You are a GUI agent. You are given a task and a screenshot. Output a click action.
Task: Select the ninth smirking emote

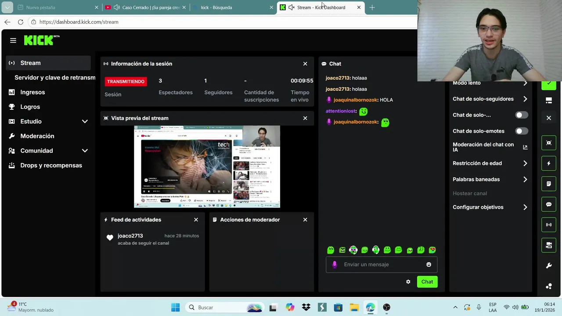[421, 250]
